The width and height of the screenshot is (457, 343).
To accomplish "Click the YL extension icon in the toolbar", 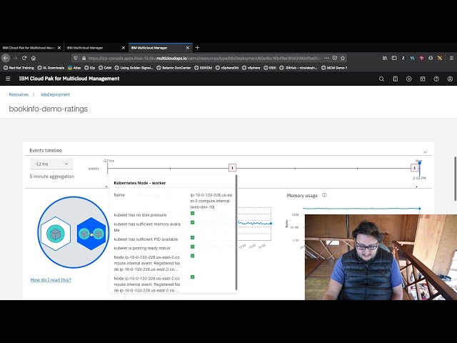I will click(412, 58).
